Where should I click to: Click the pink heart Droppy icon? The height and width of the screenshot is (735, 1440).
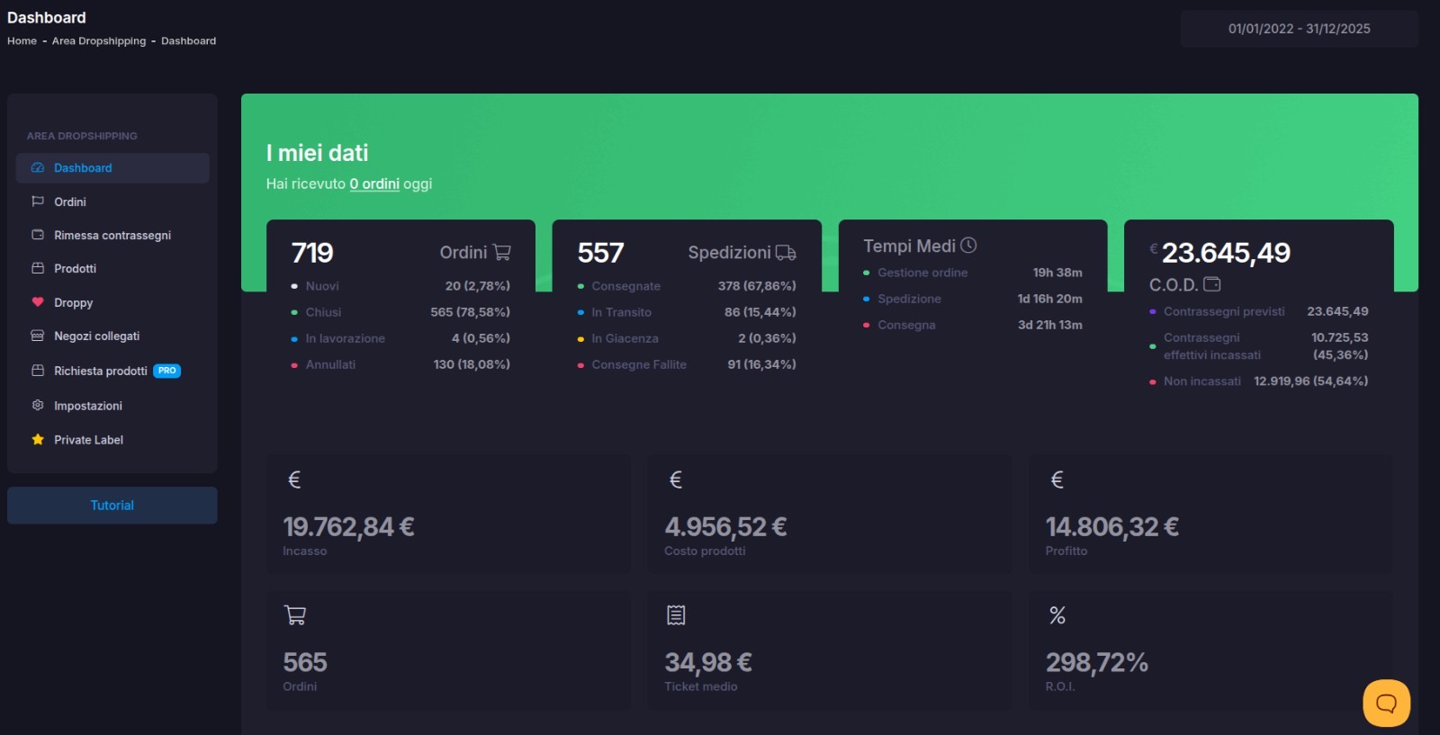point(38,302)
